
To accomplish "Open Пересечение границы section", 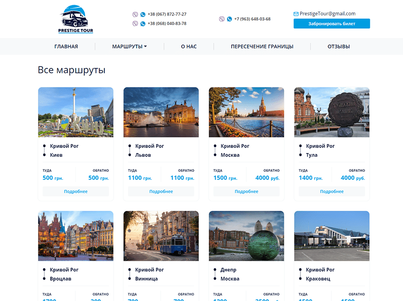I will [x=262, y=46].
